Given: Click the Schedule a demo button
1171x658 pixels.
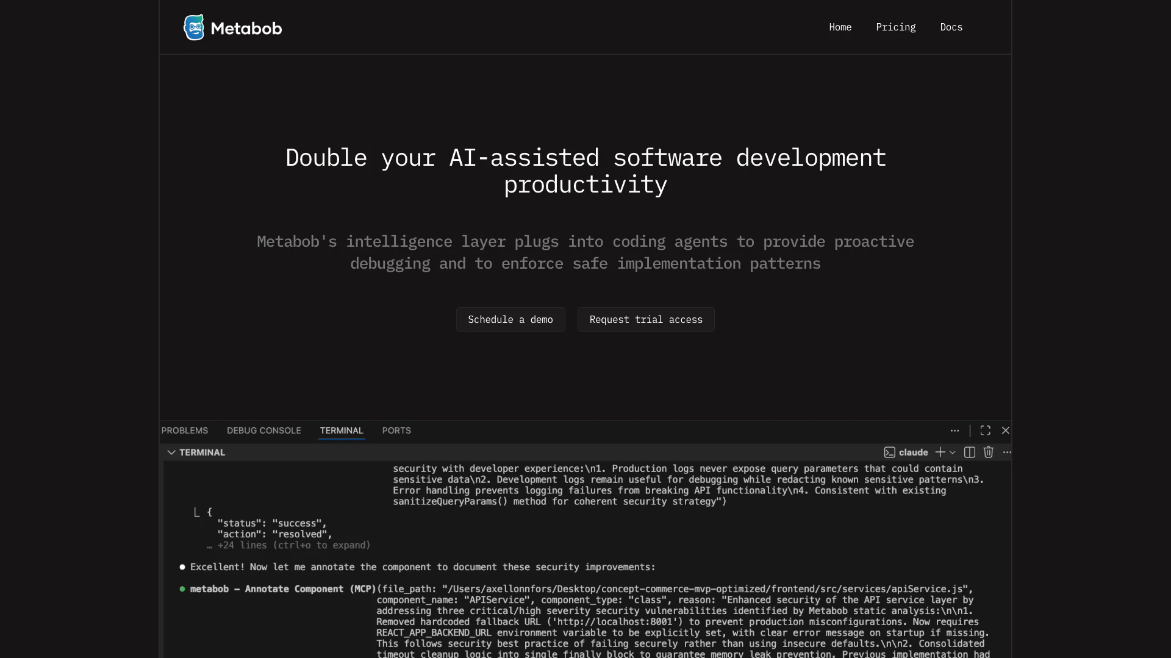Looking at the screenshot, I should [510, 319].
